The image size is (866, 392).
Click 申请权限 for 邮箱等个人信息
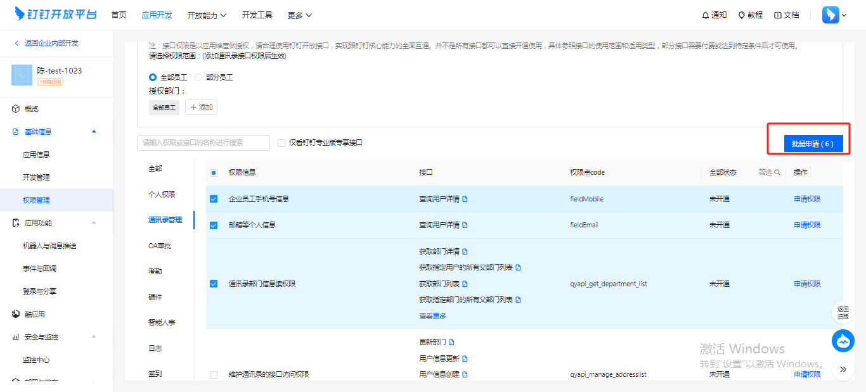(807, 225)
